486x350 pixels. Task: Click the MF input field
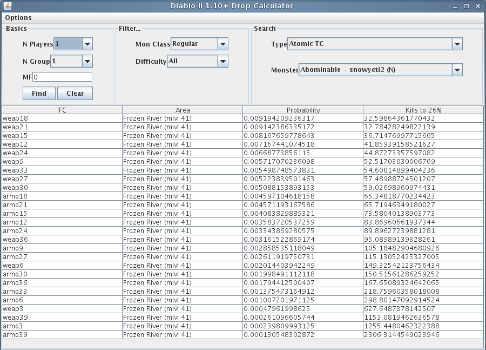click(62, 77)
